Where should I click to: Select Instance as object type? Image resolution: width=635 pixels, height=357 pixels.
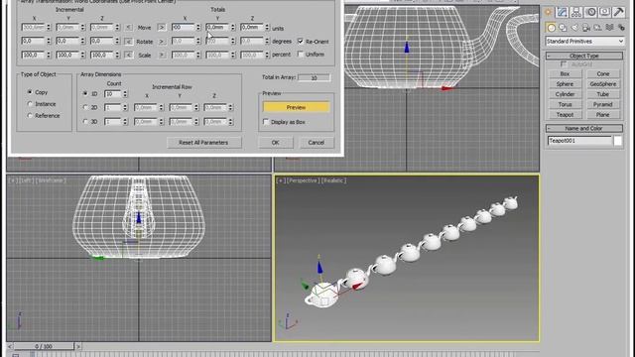(30, 104)
